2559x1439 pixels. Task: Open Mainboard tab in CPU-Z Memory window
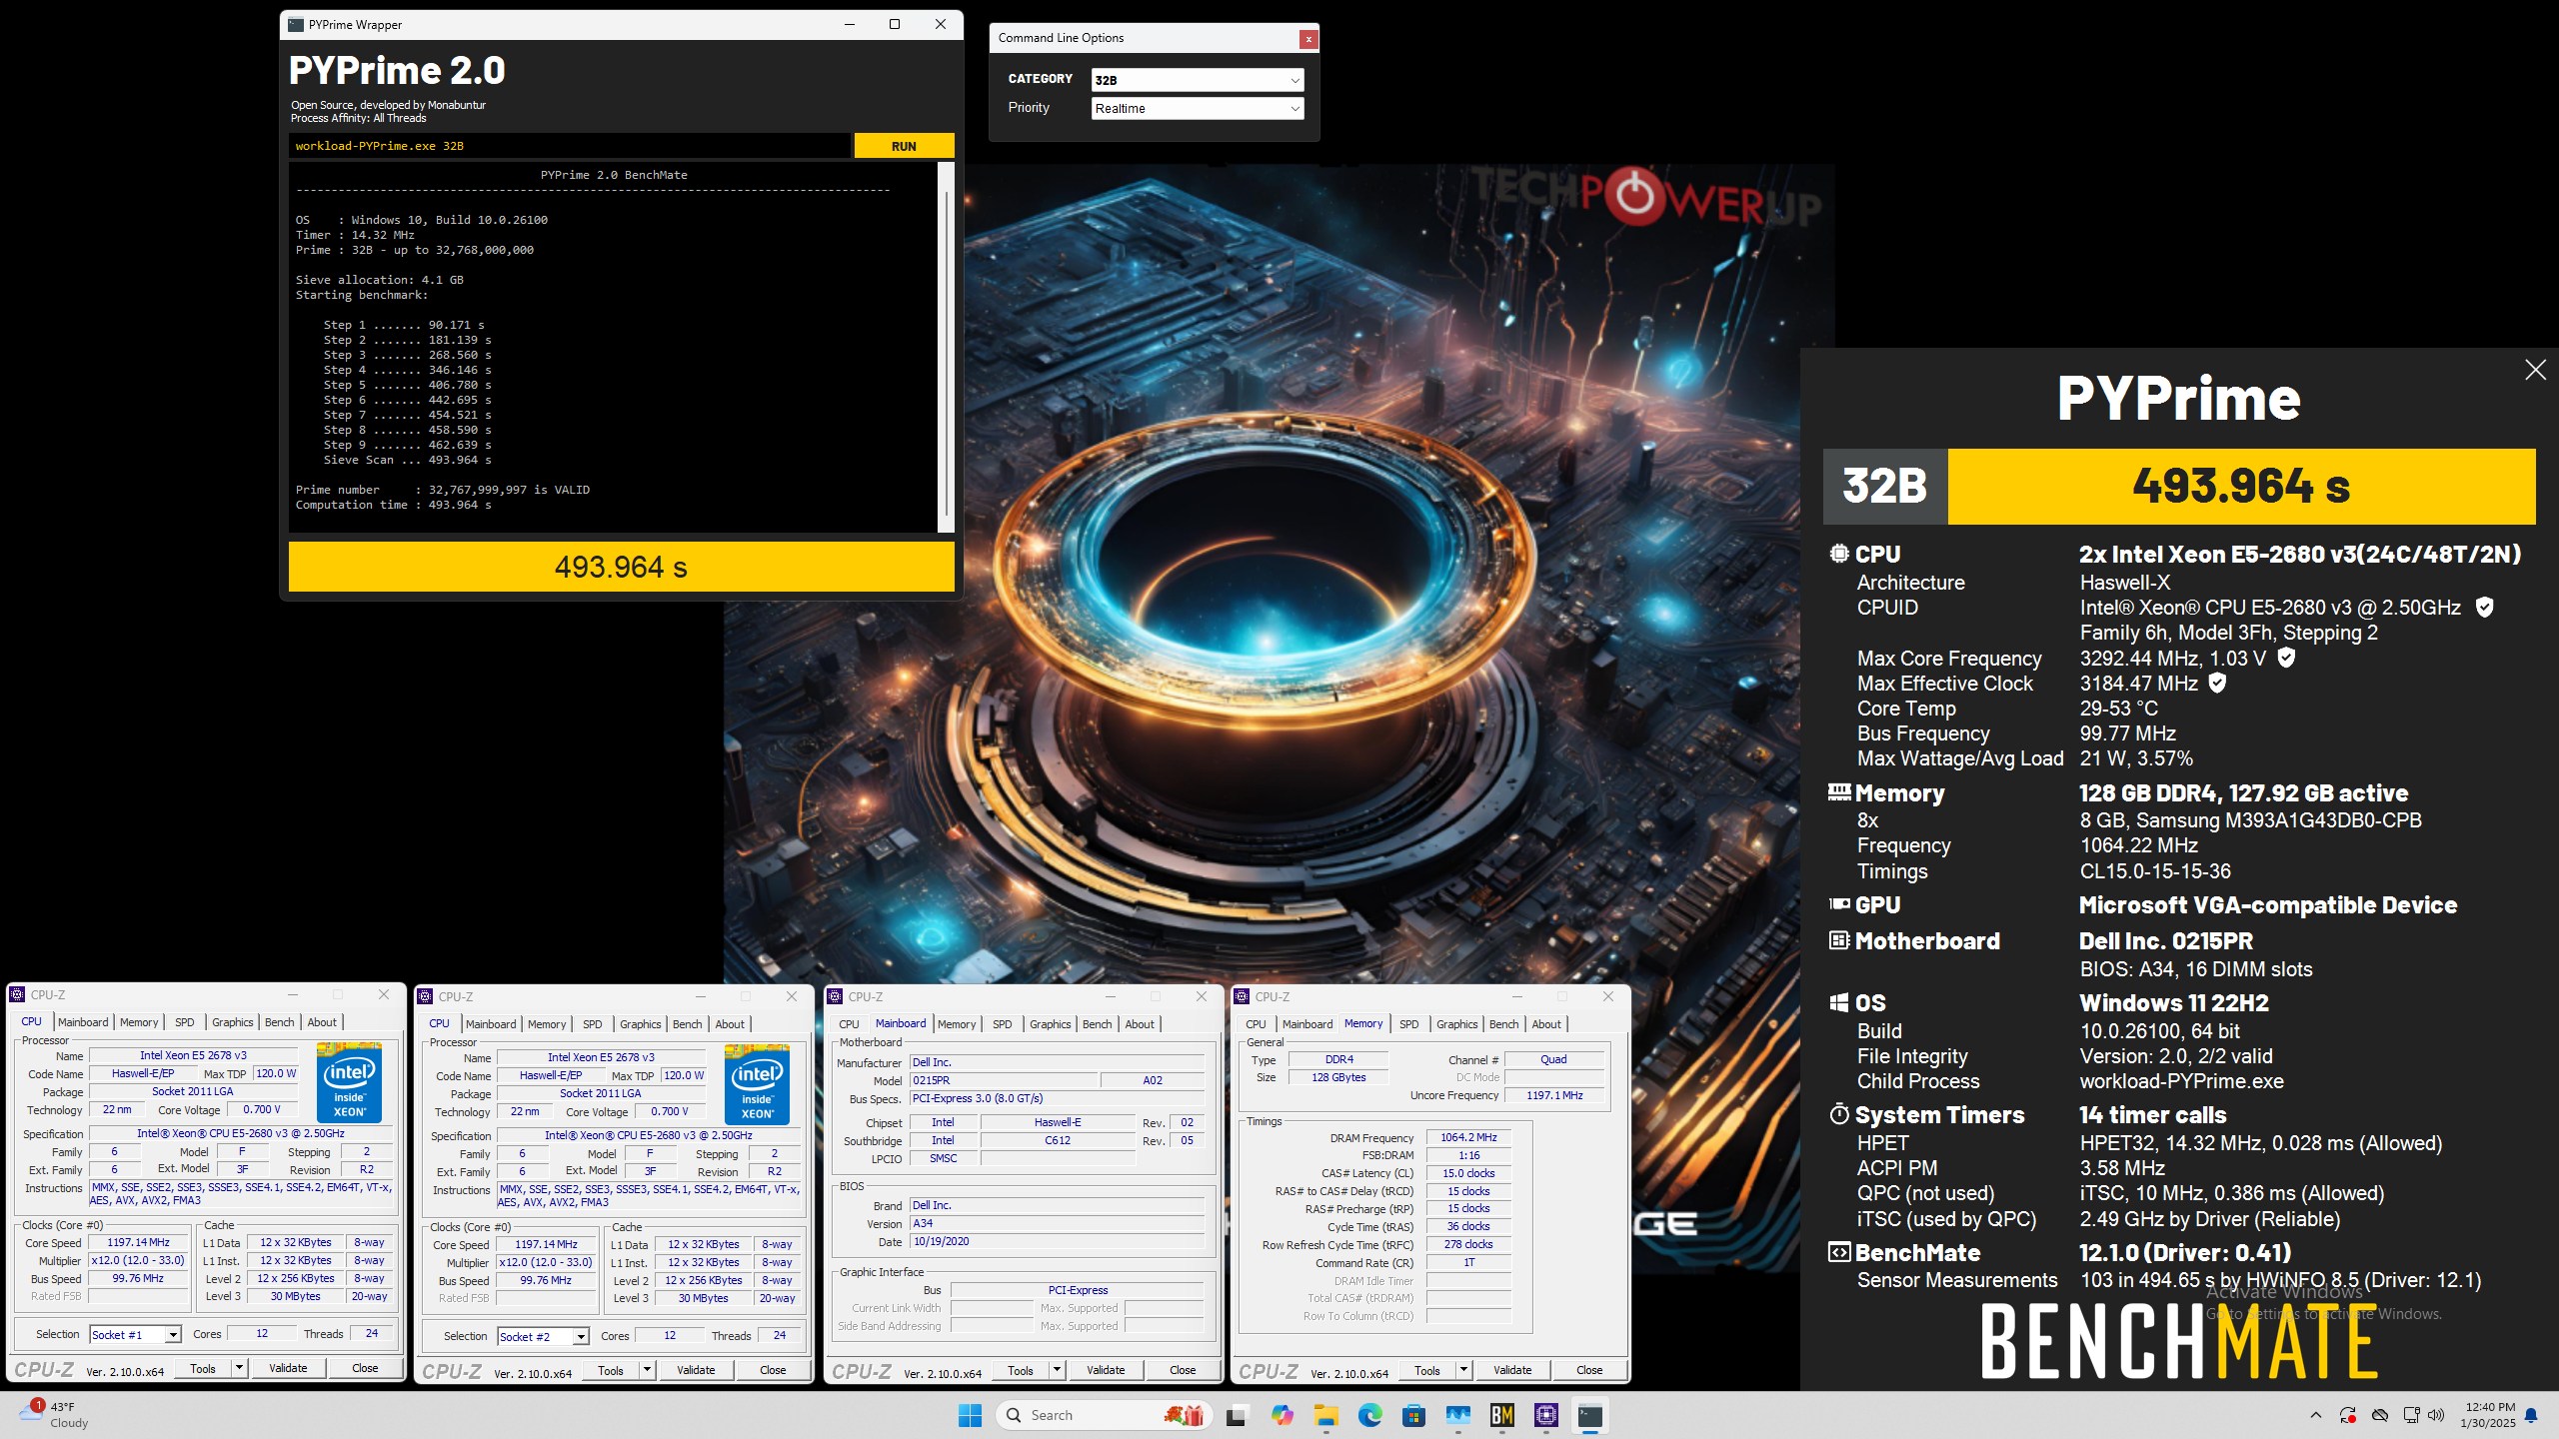point(1307,1024)
